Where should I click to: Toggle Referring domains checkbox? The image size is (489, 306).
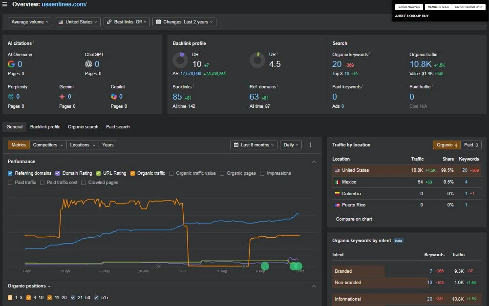10,173
